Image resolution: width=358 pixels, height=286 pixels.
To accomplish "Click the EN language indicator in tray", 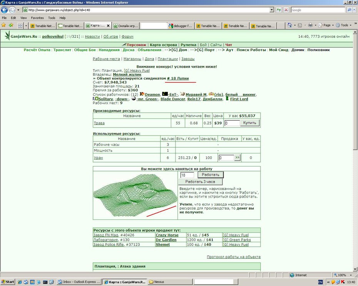I will pos(320,282).
